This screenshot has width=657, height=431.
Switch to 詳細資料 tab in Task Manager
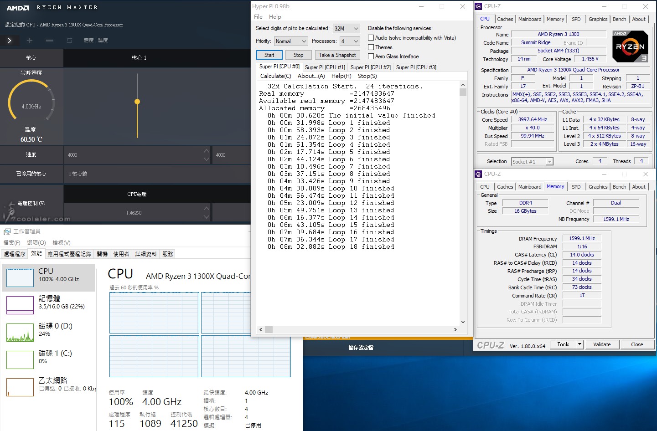pyautogui.click(x=146, y=254)
